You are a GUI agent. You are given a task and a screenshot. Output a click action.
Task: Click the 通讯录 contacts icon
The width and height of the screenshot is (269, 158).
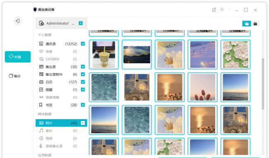[x=41, y=44]
